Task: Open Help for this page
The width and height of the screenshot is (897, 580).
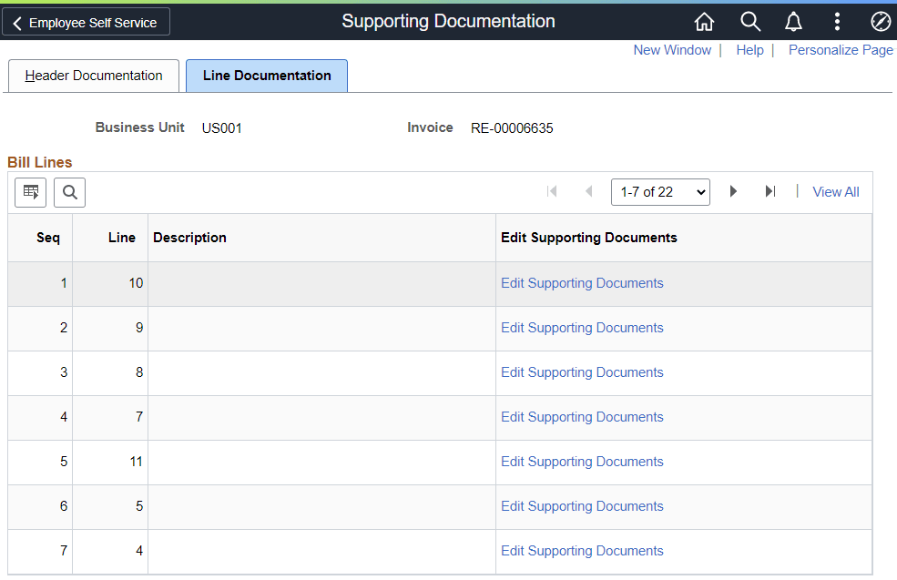Action: [749, 50]
